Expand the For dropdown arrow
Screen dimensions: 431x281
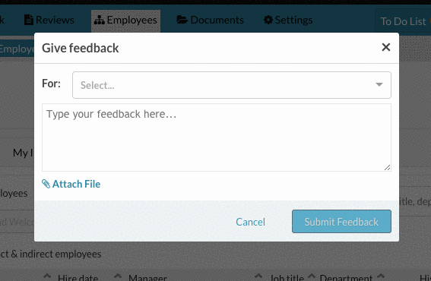click(x=379, y=84)
